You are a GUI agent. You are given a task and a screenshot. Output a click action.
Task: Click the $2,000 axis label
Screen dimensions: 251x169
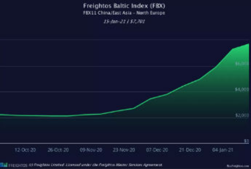point(242,115)
